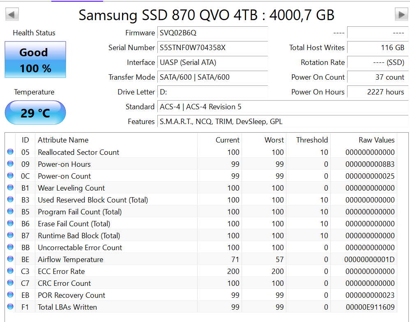The height and width of the screenshot is (322, 410).
Task: Click the Standard field ACS-4 Revision 5
Action: click(x=283, y=107)
